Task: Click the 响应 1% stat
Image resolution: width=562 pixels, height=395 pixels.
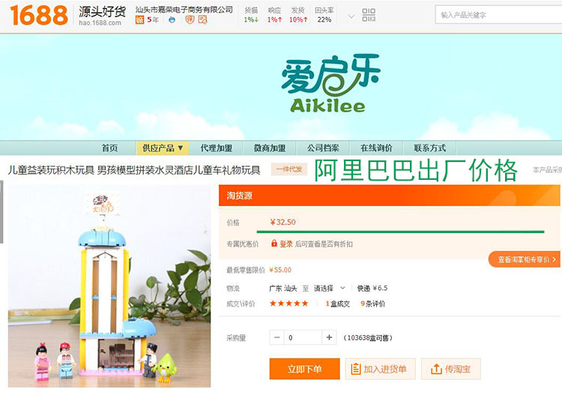Action: [x=274, y=15]
